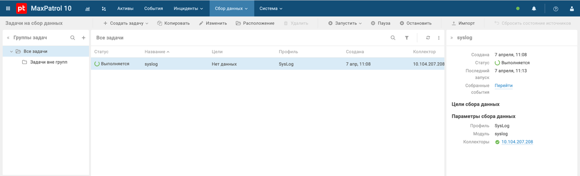Search in all tasks list
Image resolution: width=580 pixels, height=176 pixels.
pos(393,38)
